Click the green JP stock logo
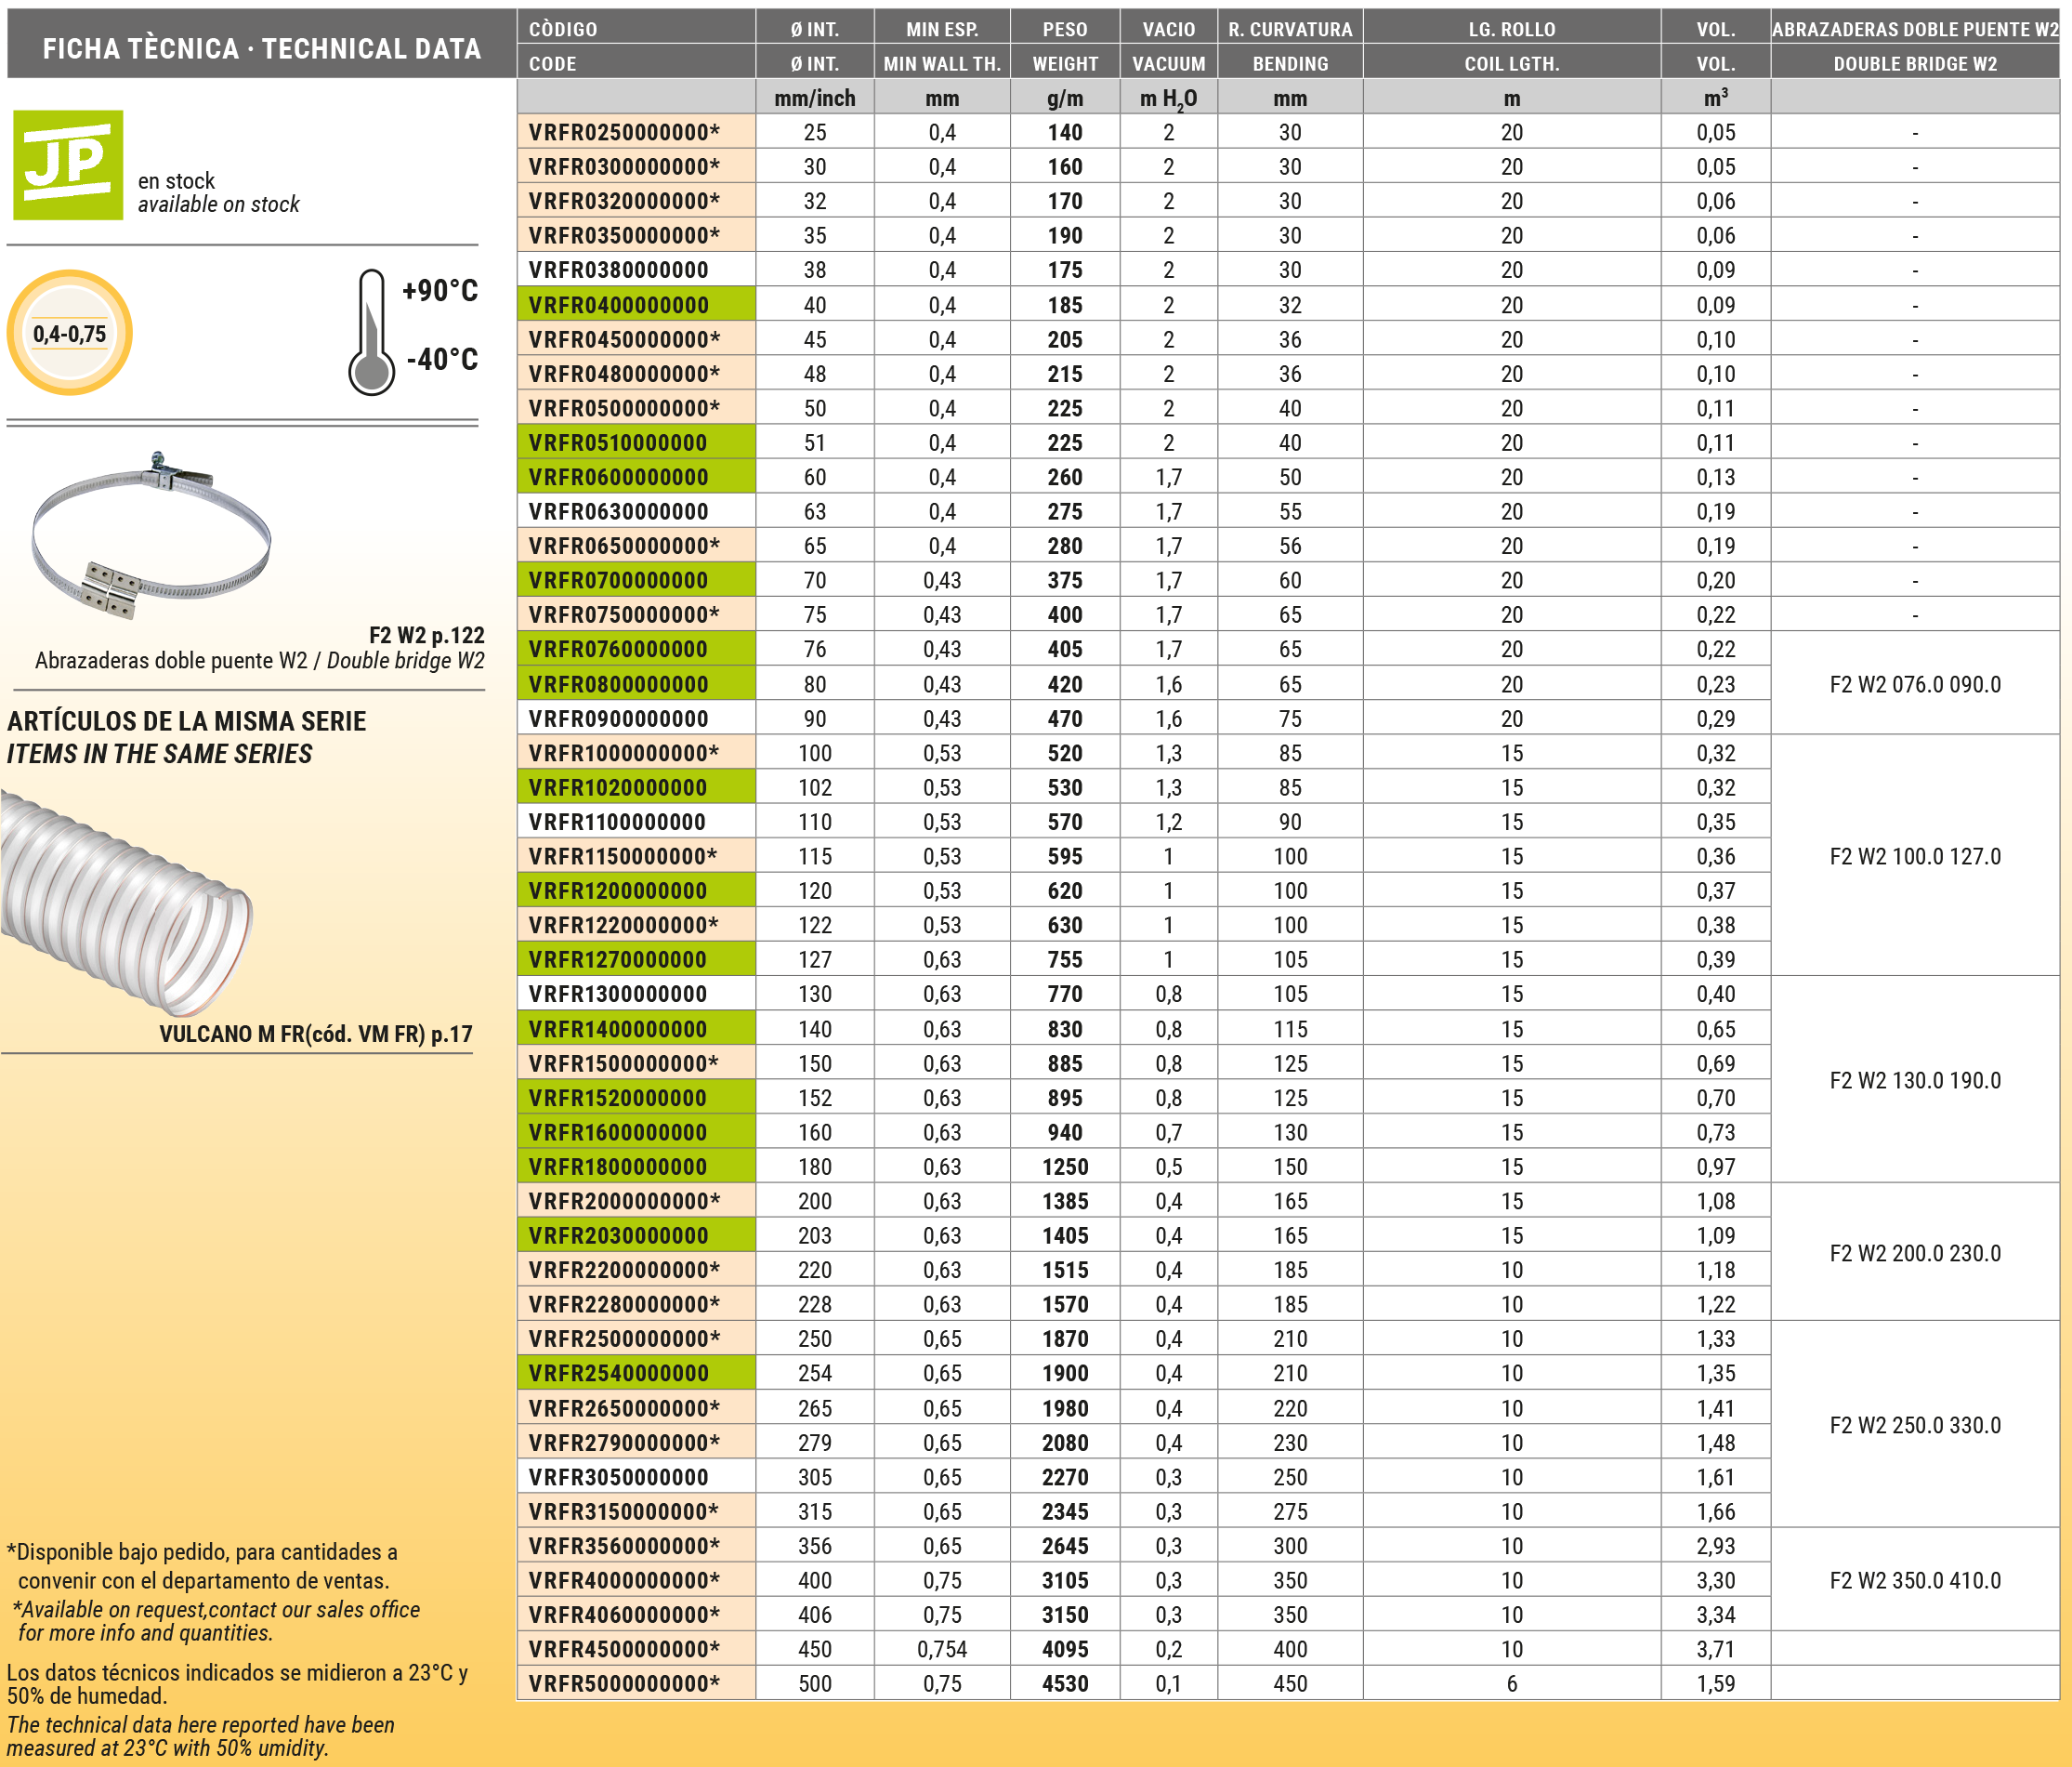2072x1767 pixels. [x=67, y=165]
